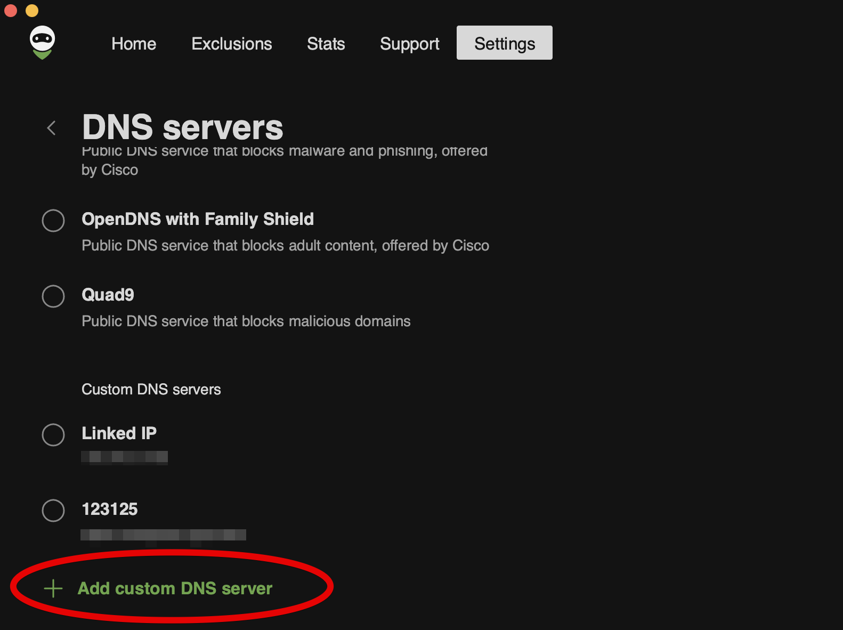Select OpenDNS with Family Shield radio button
The height and width of the screenshot is (630, 843).
53,221
